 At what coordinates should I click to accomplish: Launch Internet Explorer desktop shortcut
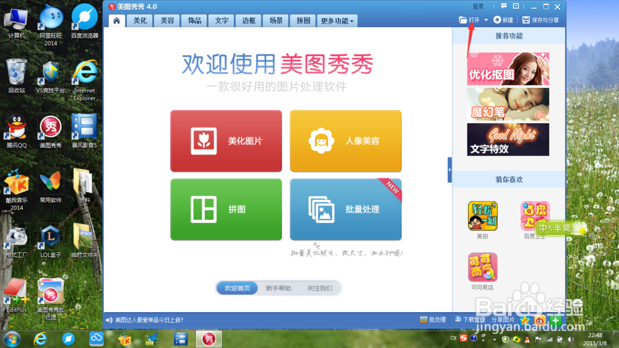pos(84,80)
